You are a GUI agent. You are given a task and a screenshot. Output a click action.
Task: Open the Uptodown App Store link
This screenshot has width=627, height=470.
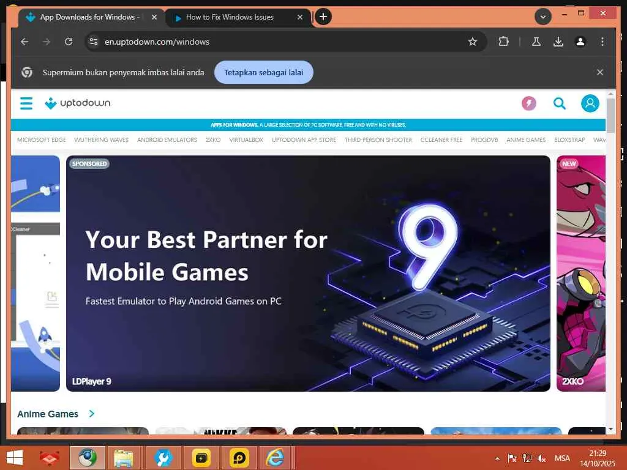(x=304, y=140)
